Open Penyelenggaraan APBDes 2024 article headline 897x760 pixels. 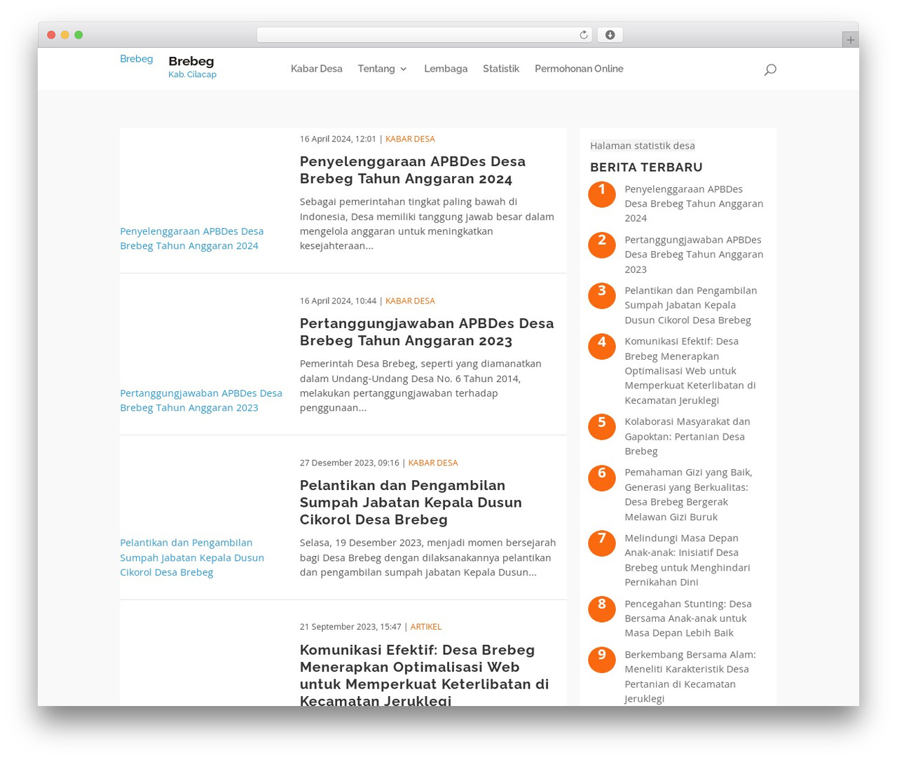413,170
